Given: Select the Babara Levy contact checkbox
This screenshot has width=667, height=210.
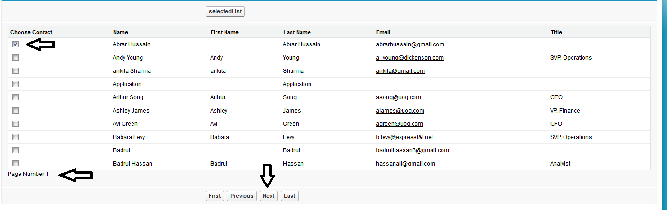Looking at the screenshot, I should coord(16,137).
